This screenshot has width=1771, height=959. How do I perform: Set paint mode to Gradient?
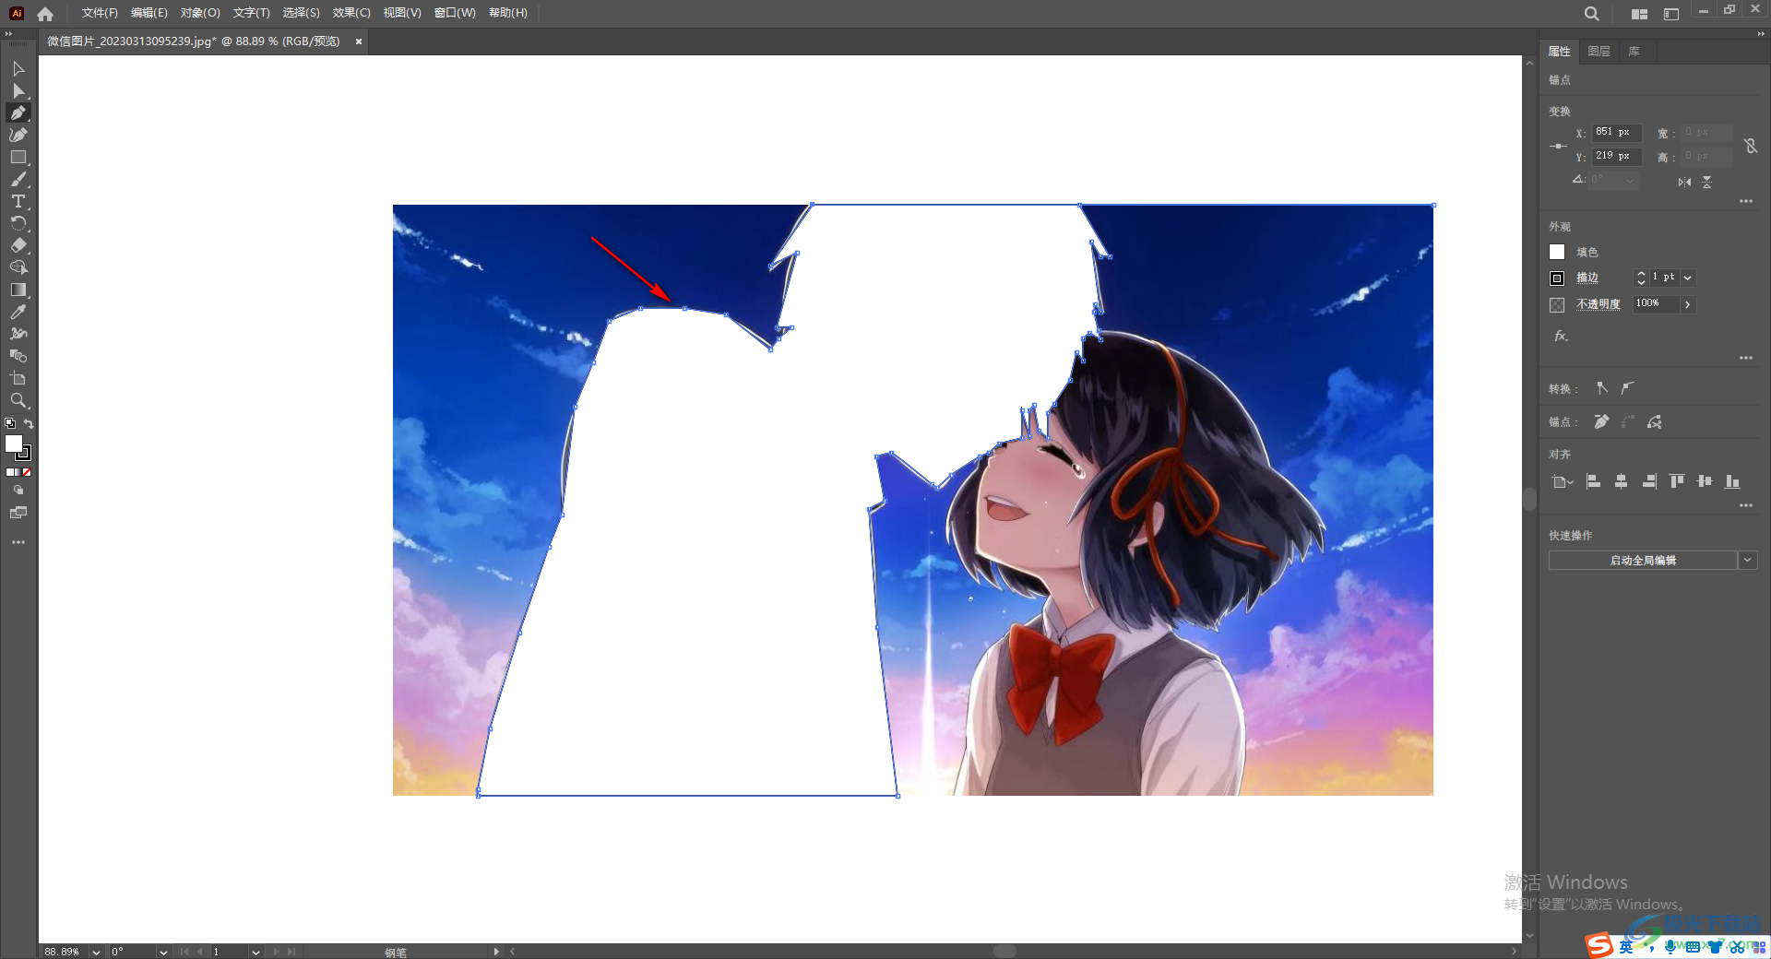pos(18,472)
